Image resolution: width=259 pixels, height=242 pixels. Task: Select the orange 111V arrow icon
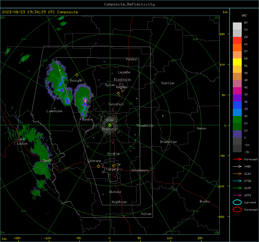click(237, 174)
